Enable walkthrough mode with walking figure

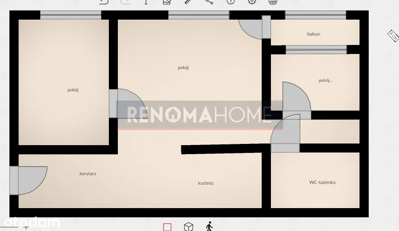click(210, 226)
